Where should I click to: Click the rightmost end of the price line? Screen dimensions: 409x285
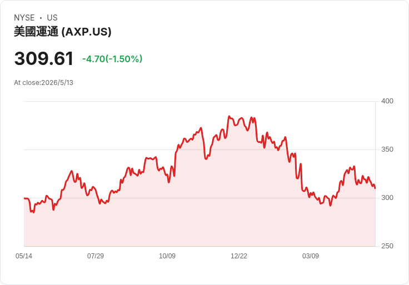pyautogui.click(x=375, y=188)
